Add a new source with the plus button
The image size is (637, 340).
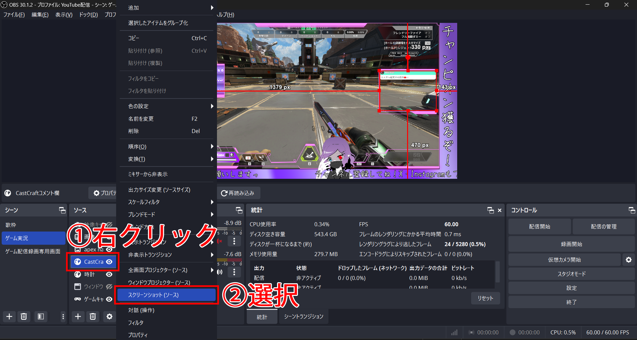click(78, 316)
